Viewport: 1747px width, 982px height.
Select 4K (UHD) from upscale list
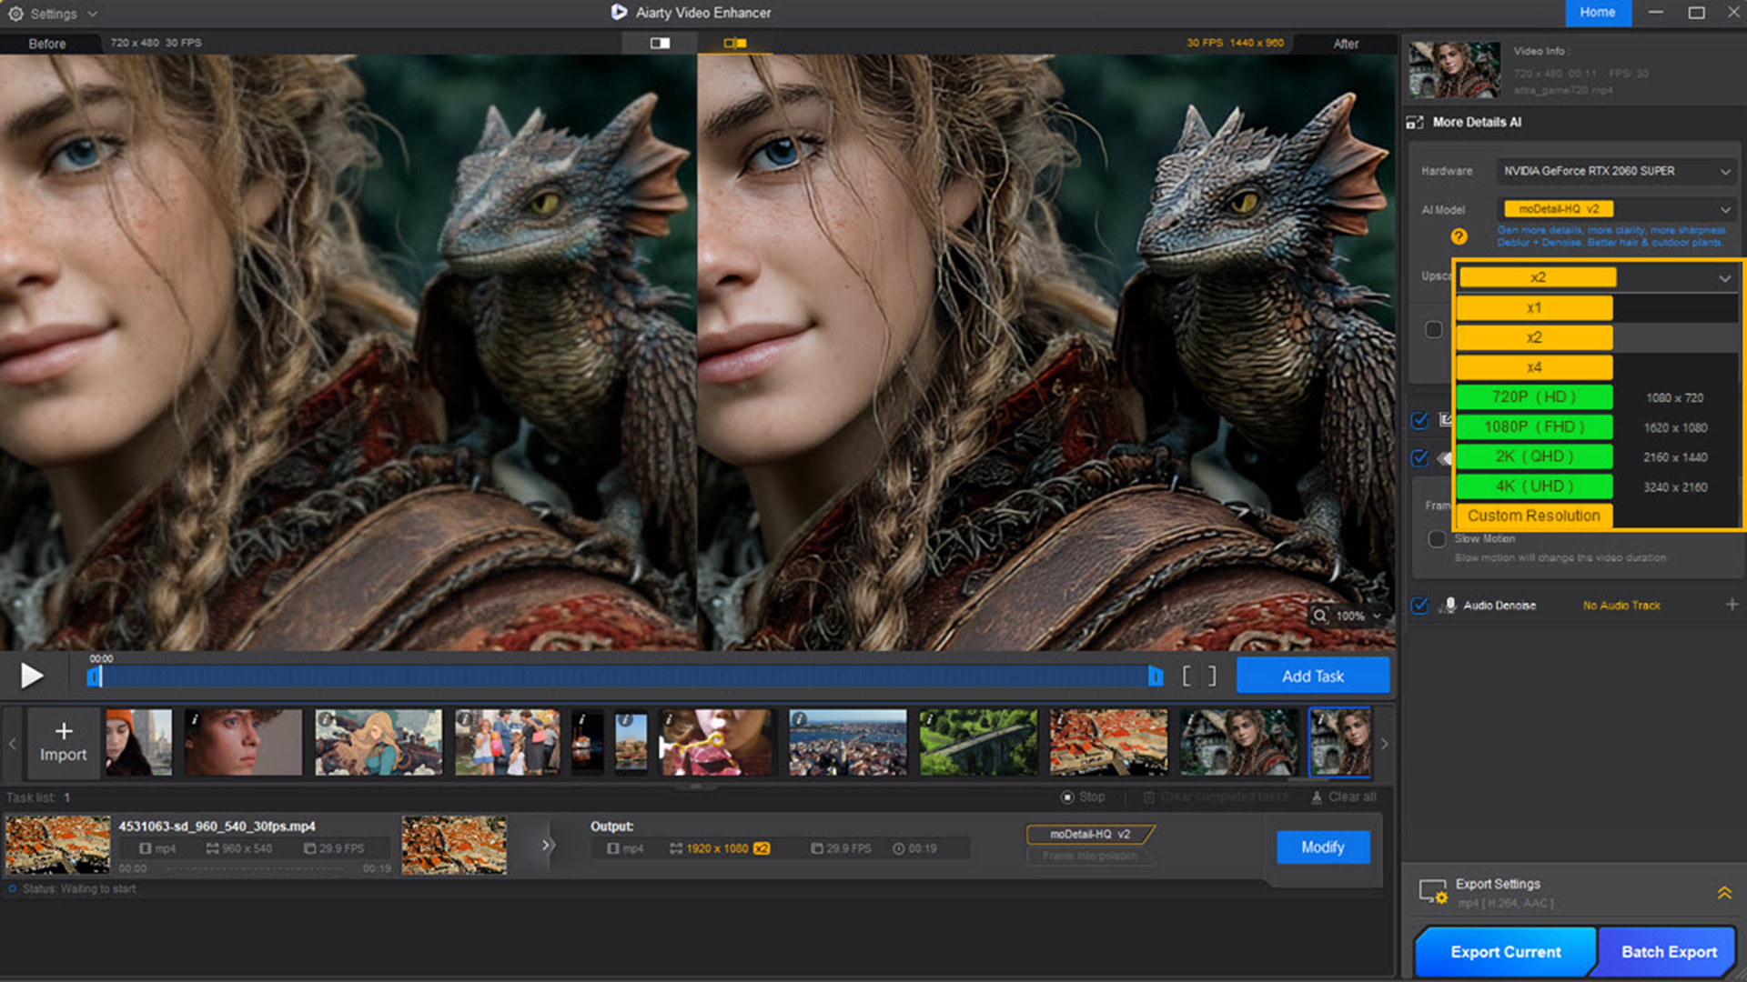coord(1534,486)
